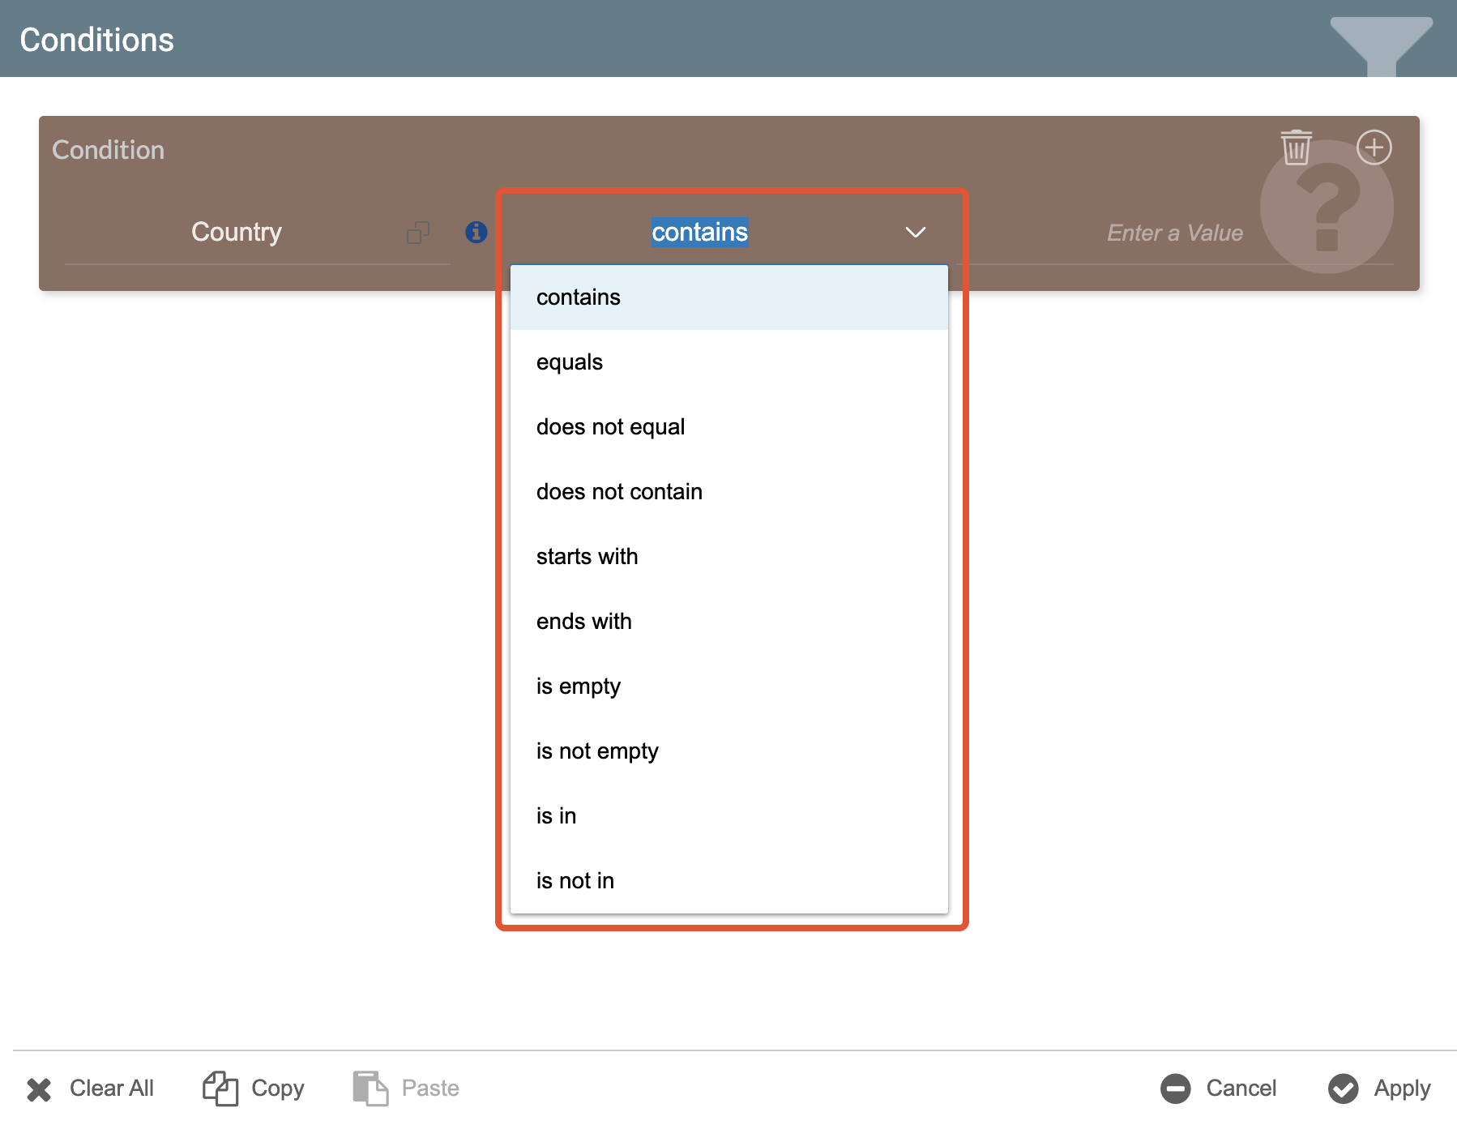The width and height of the screenshot is (1457, 1125).
Task: Select the is not empty option
Action: click(597, 751)
